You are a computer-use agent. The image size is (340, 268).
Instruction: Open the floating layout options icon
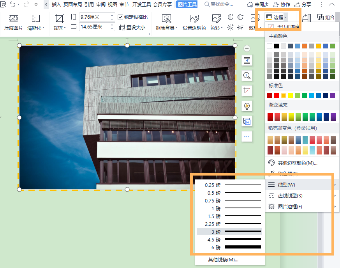(x=247, y=60)
